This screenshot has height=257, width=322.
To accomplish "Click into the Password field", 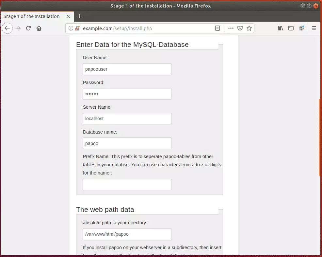I will [x=127, y=94].
